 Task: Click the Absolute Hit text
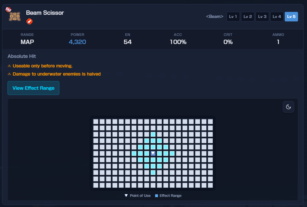point(21,56)
